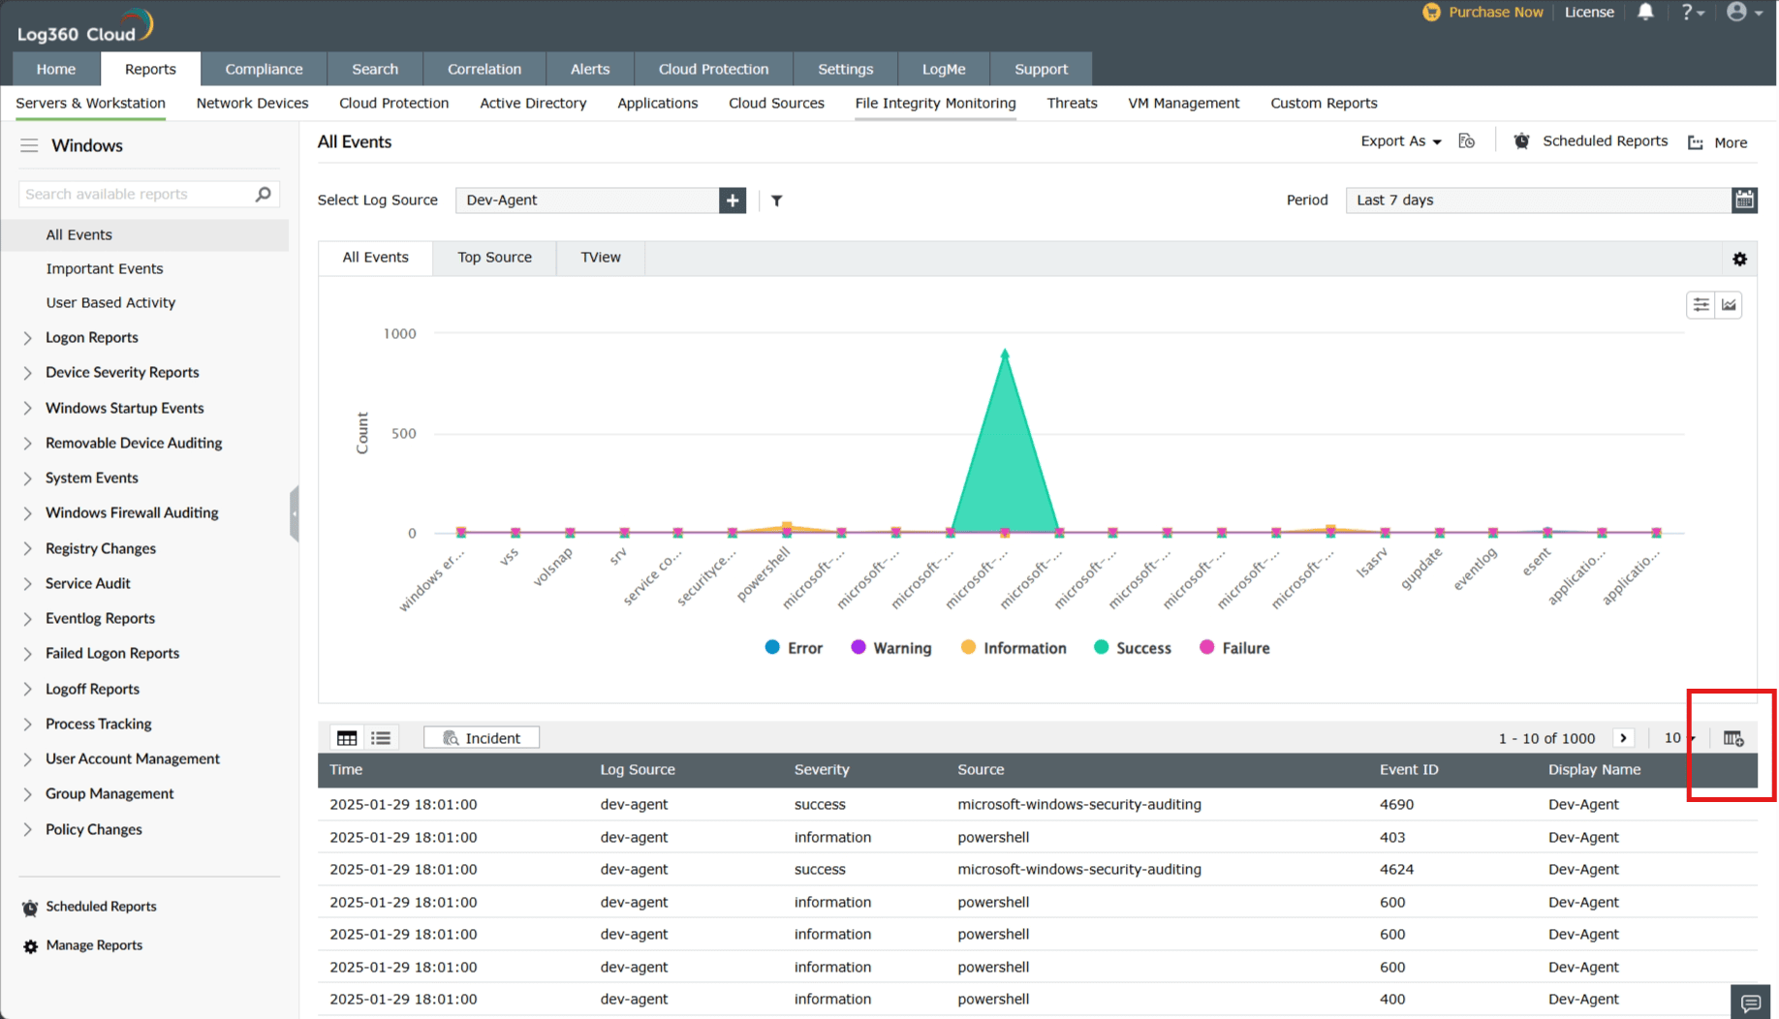Switch to list view layout
The height and width of the screenshot is (1019, 1779).
point(381,738)
